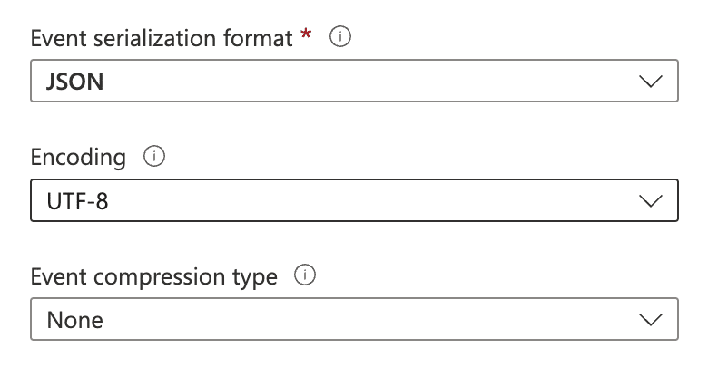This screenshot has height=377, width=708.
Task: Click the red required asterisk marker
Action: pyautogui.click(x=306, y=34)
